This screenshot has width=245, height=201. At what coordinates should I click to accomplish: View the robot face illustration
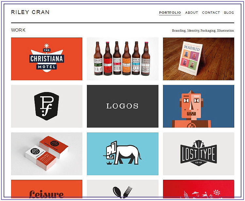[198, 106]
